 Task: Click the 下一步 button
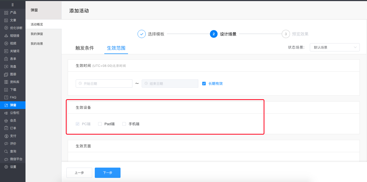(x=107, y=172)
